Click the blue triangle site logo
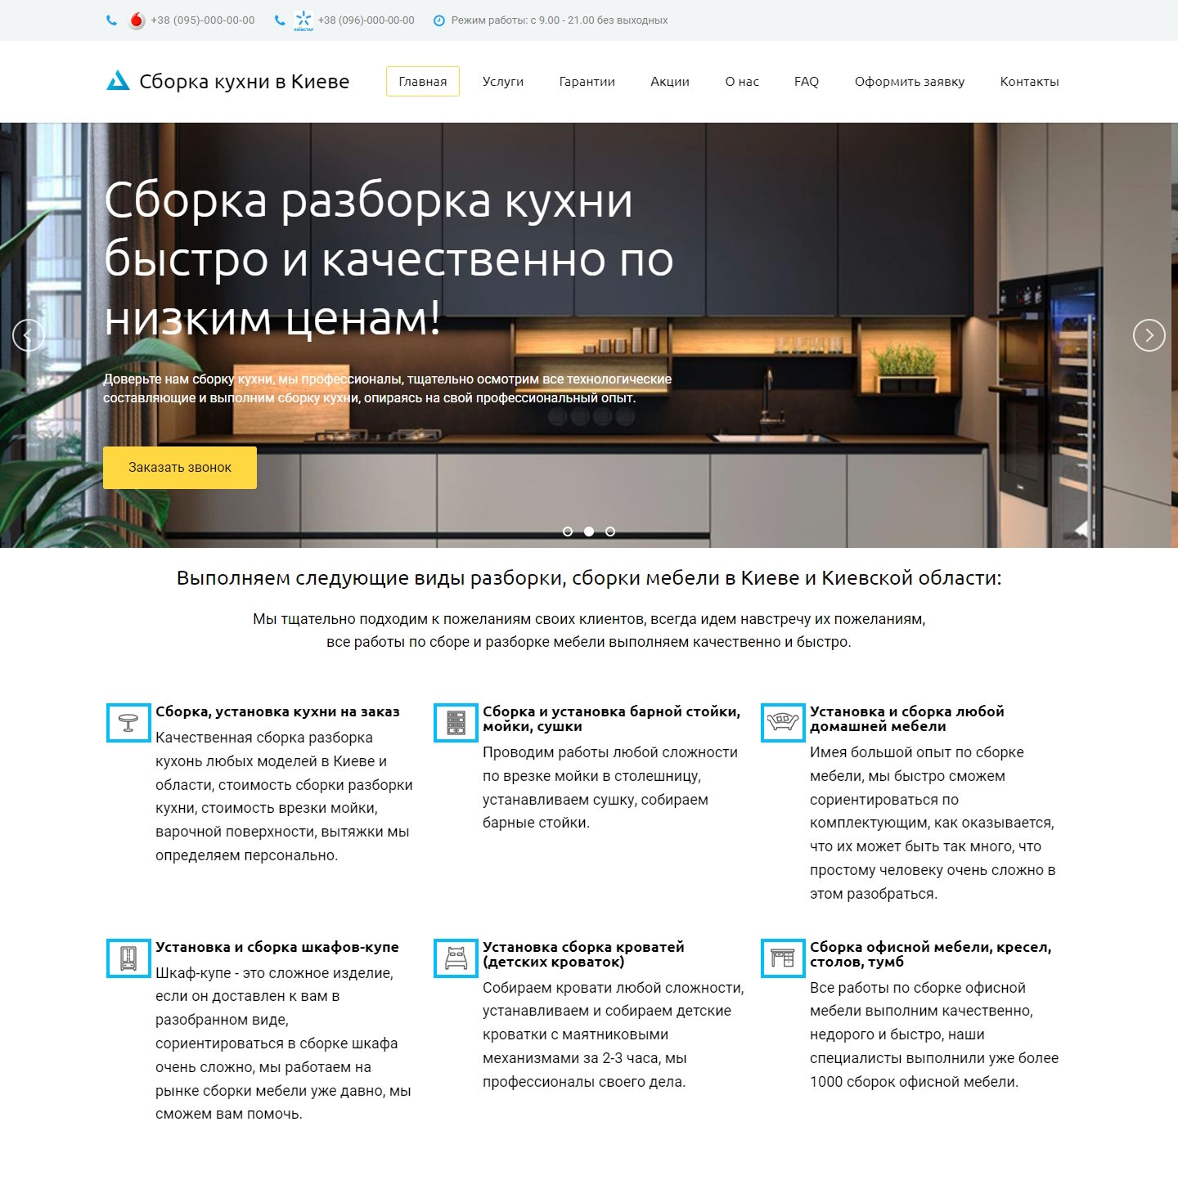The width and height of the screenshot is (1178, 1189). click(119, 81)
